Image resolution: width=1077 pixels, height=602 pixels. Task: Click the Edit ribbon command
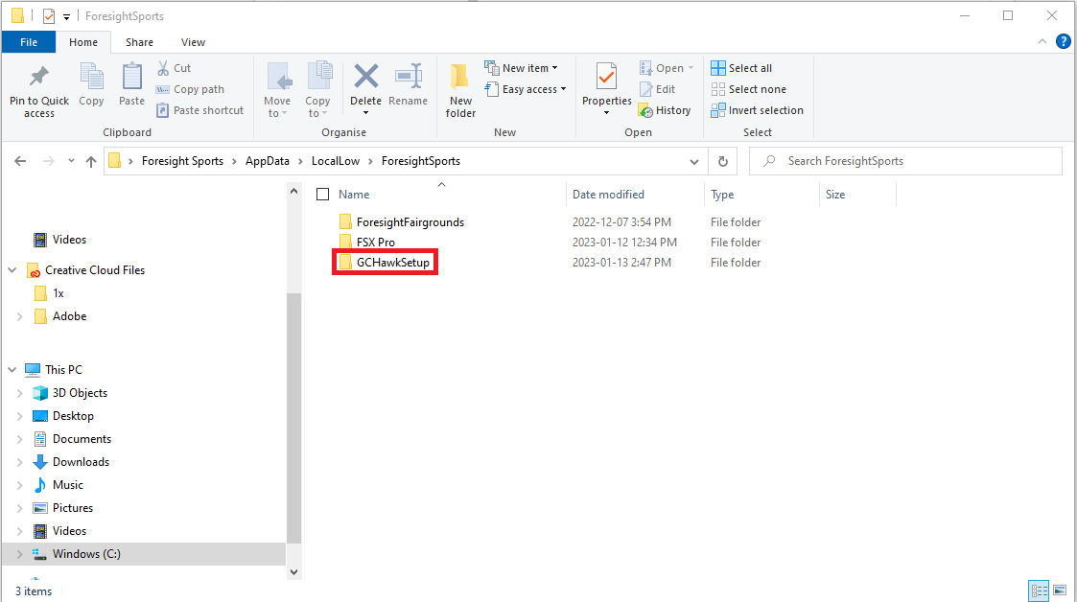coord(657,89)
